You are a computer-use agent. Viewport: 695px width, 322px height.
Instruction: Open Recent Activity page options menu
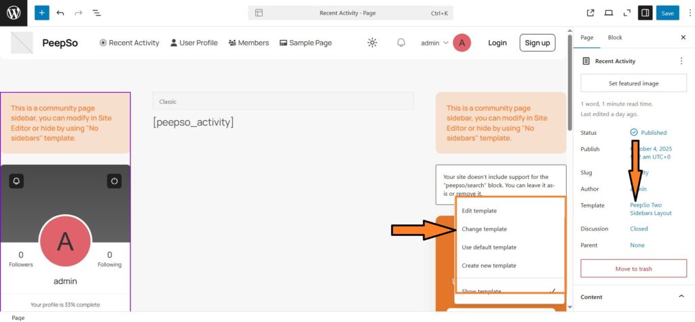[681, 61]
